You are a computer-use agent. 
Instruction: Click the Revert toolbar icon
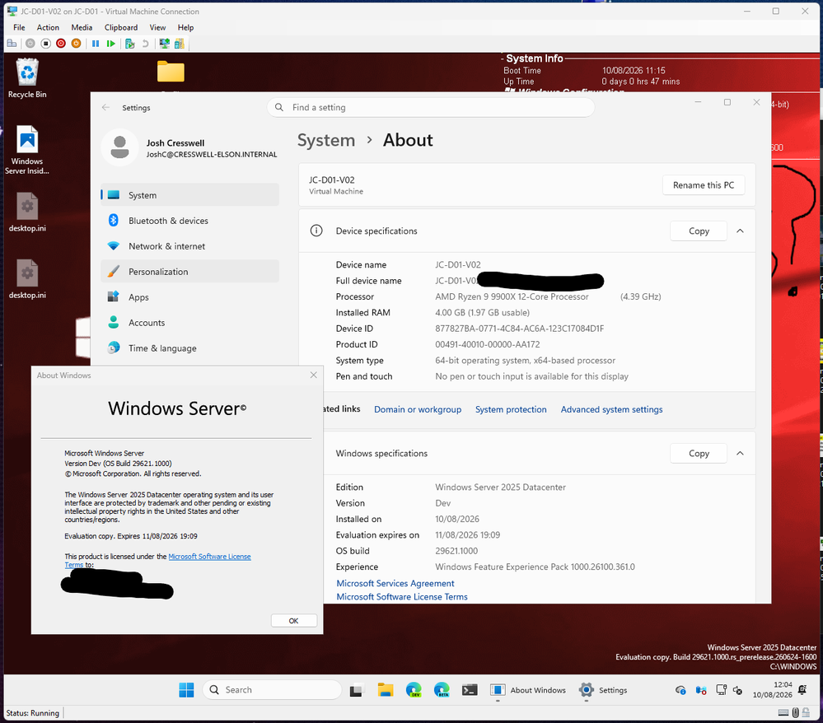tap(145, 44)
